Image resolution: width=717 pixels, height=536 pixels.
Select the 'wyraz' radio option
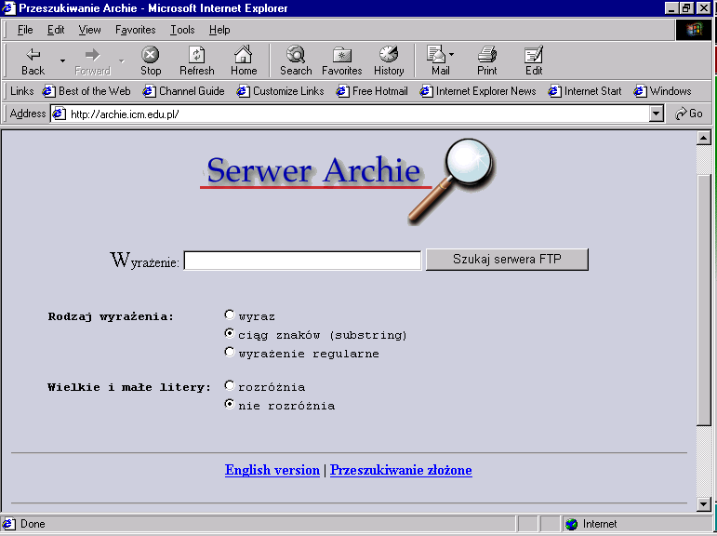(x=230, y=315)
